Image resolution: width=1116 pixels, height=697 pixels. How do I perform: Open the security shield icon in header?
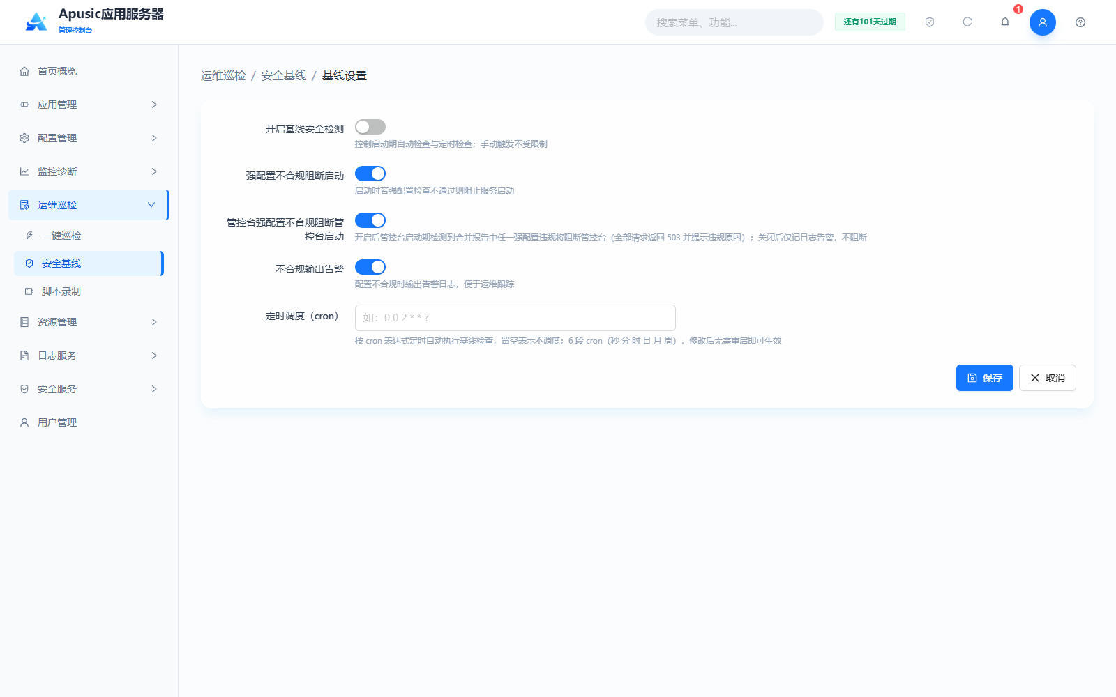pos(930,22)
